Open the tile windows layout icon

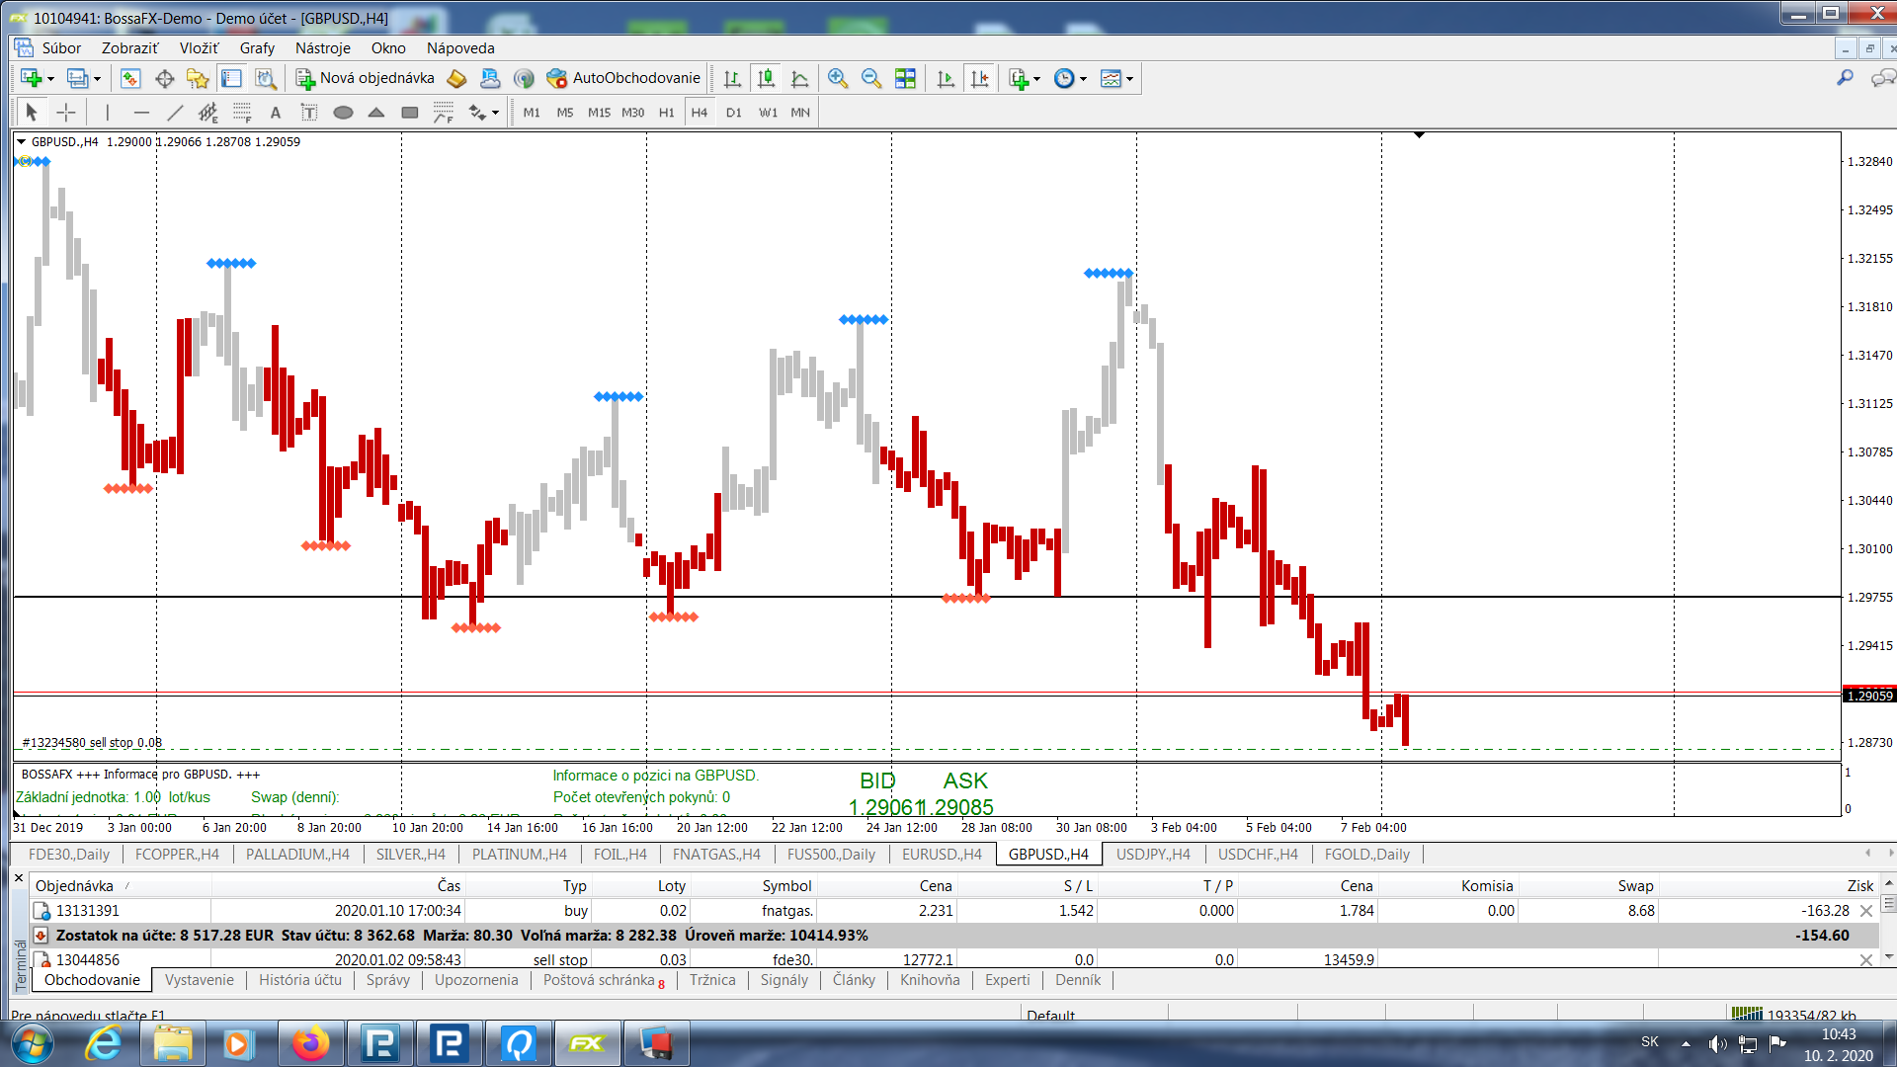coord(905,78)
